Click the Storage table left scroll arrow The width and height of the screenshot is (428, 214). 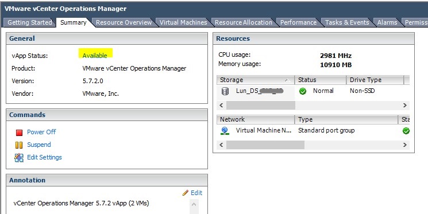(x=221, y=105)
